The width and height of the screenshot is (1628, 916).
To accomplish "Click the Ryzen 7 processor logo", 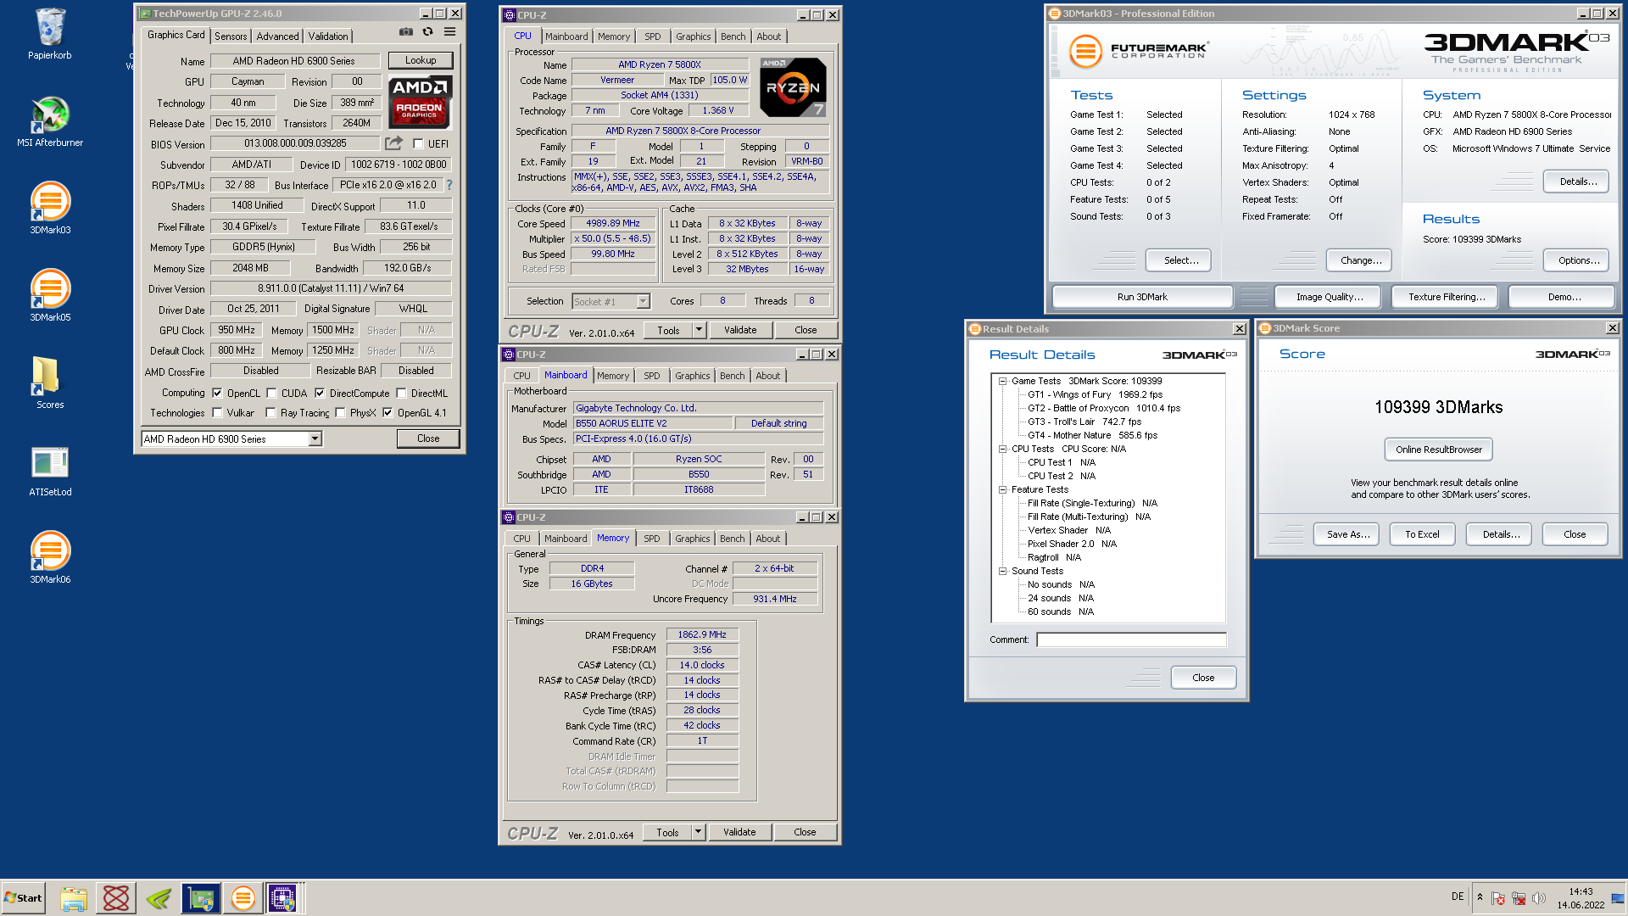I will click(793, 87).
